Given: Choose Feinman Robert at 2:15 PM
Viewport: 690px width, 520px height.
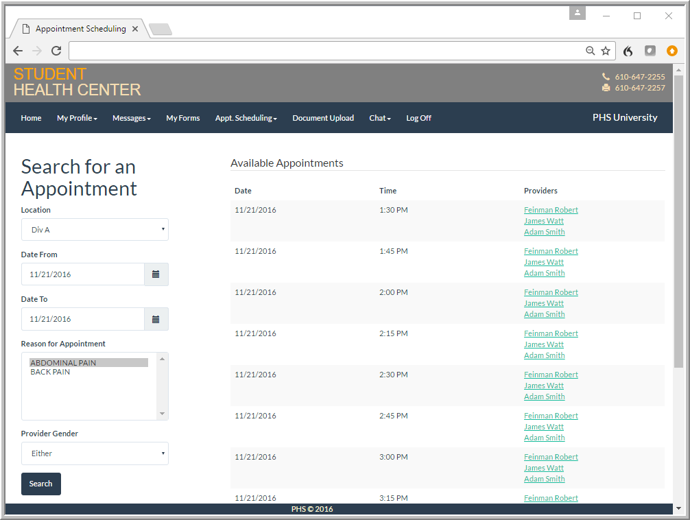Looking at the screenshot, I should click(551, 334).
